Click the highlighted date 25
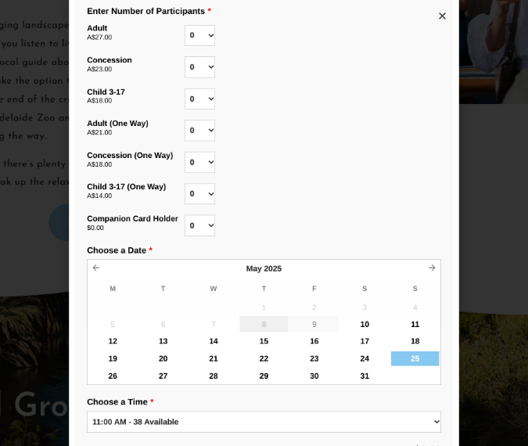 pos(415,358)
